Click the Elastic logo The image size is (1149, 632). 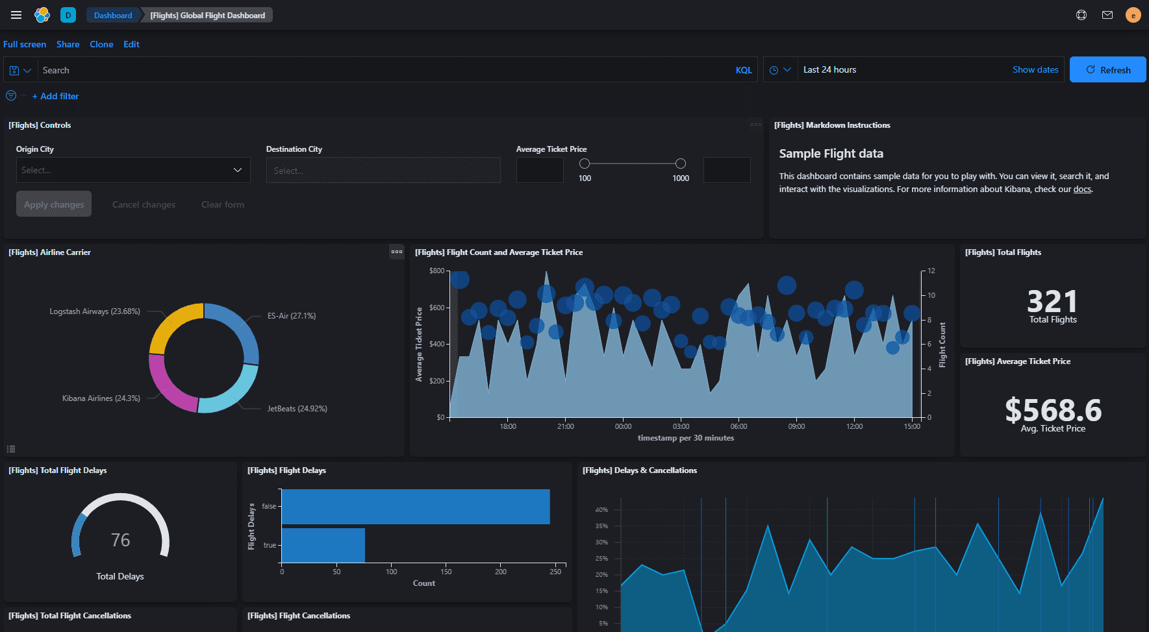42,14
